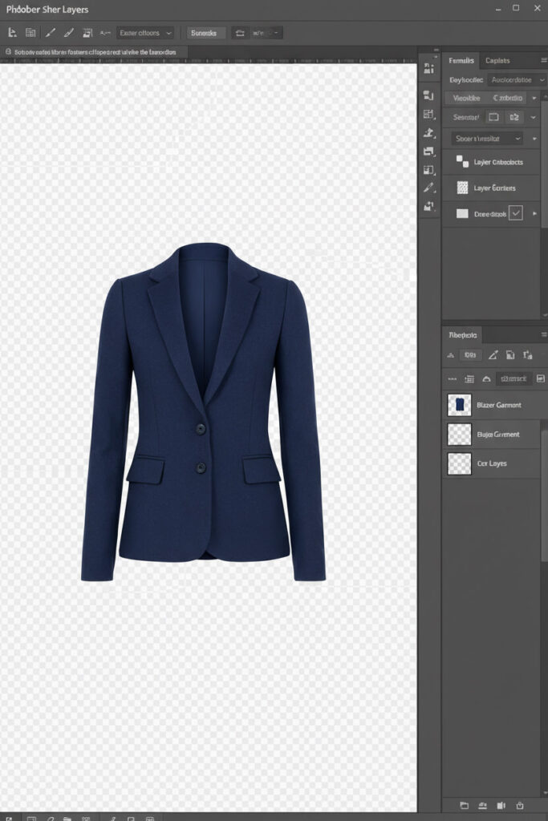
Task: Click the pen icon in layers panel toolbar
Action: point(493,354)
